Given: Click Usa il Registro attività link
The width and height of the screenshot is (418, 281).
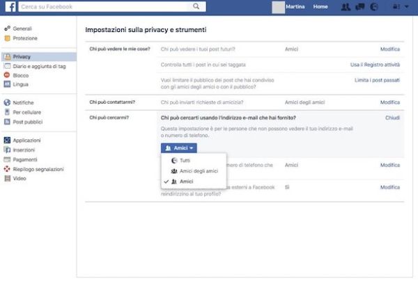Looking at the screenshot, I should tap(375, 64).
